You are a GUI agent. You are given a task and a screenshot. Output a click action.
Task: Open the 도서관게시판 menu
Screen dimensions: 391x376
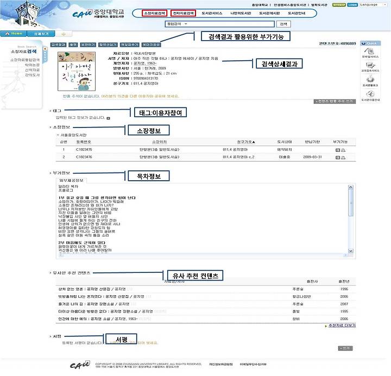coord(269,13)
